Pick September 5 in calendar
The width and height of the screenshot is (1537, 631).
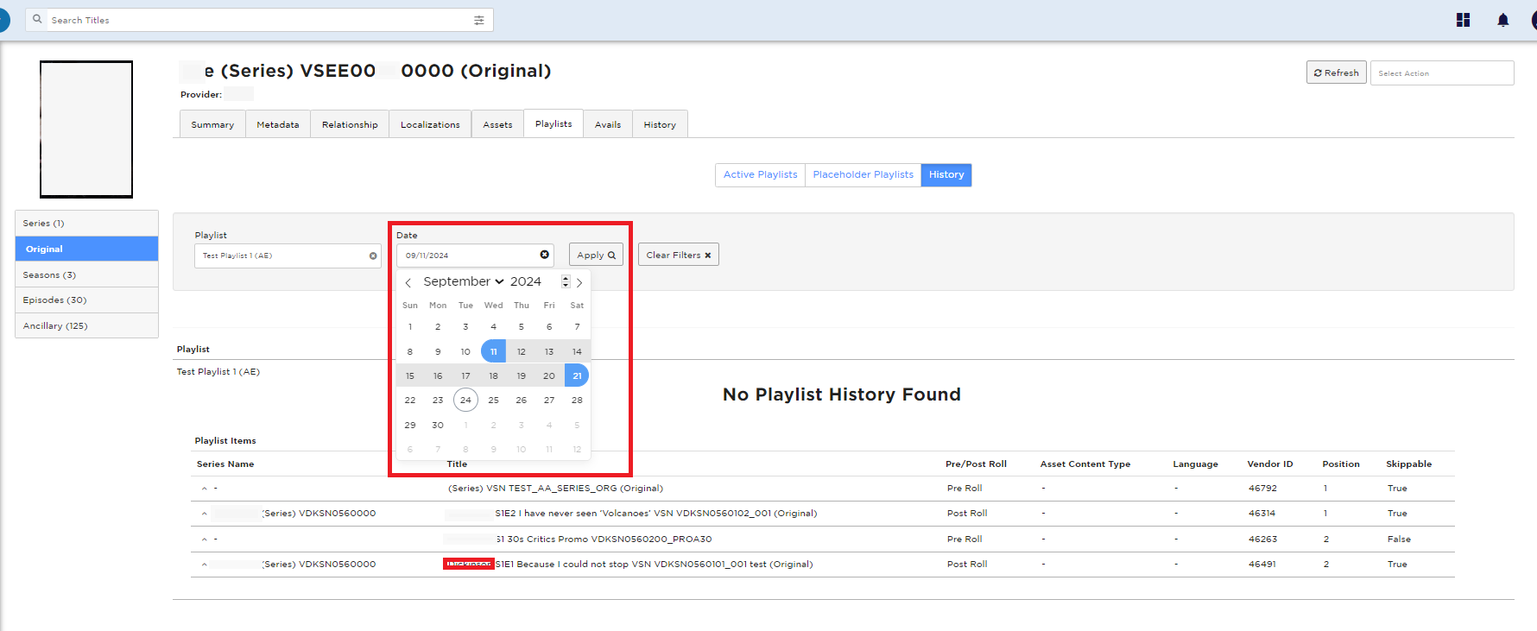[x=522, y=326]
